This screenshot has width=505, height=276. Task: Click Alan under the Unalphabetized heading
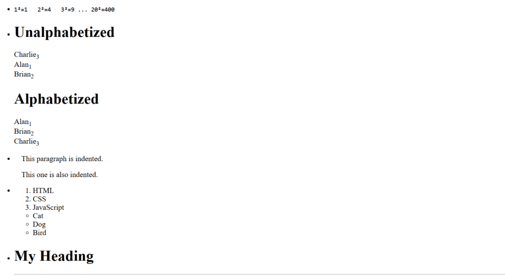click(21, 65)
